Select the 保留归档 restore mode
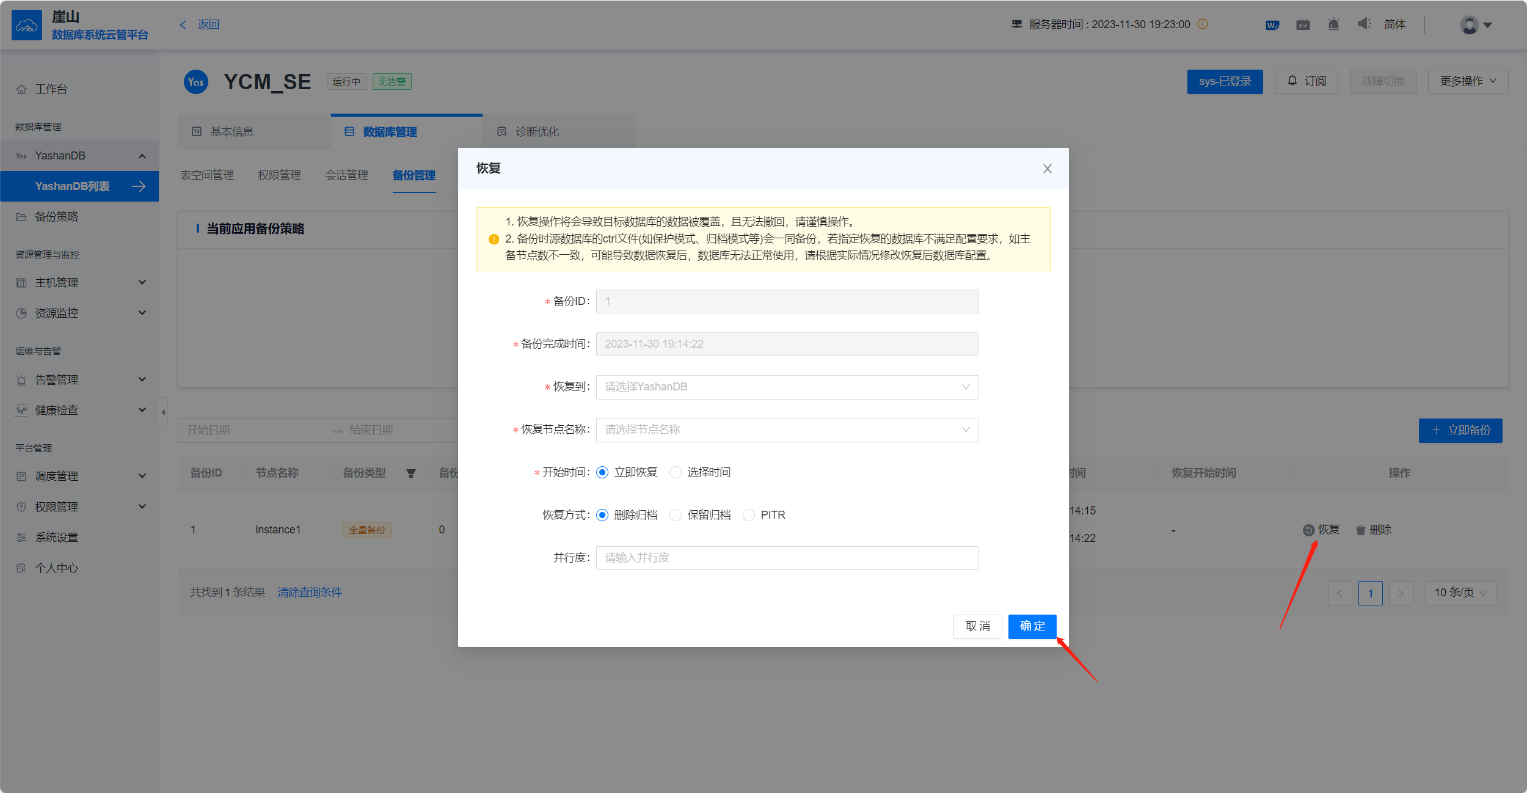Image resolution: width=1527 pixels, height=793 pixels. pyautogui.click(x=676, y=515)
